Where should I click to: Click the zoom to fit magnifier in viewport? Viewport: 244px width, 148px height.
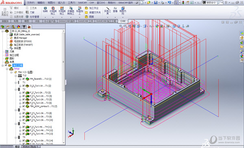(121, 26)
